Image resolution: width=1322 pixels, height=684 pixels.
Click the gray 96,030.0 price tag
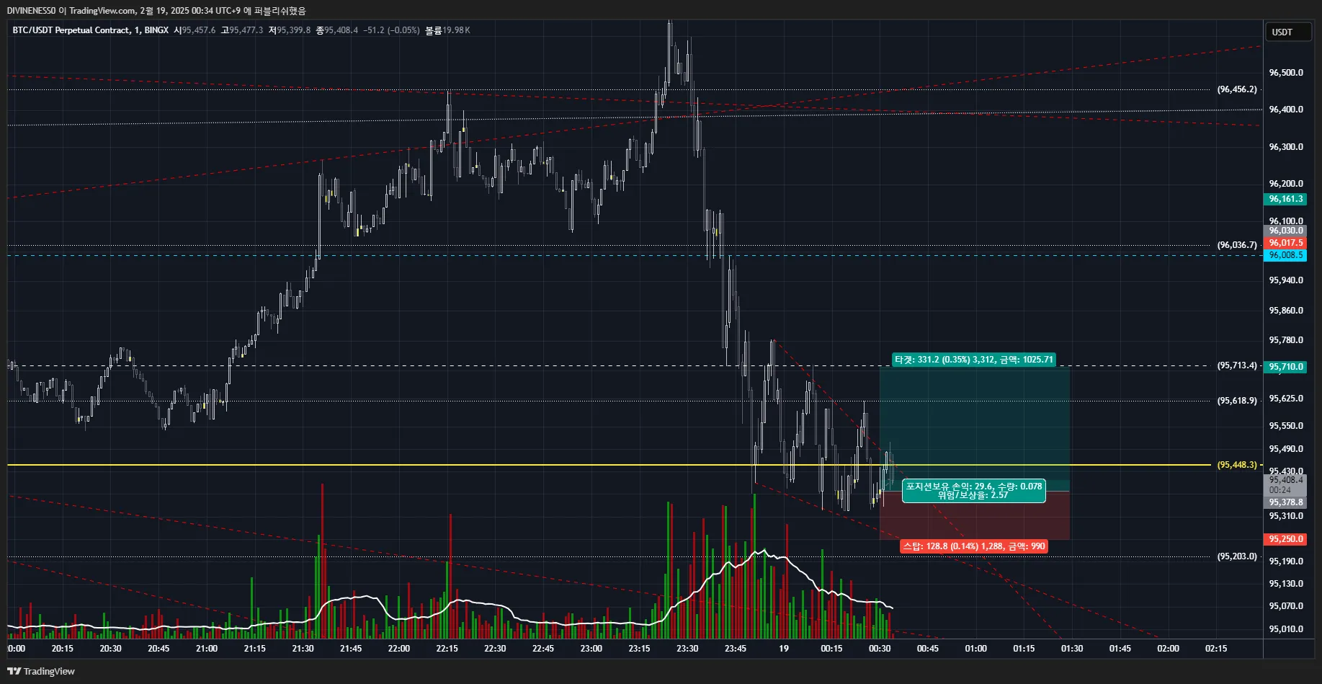tap(1286, 231)
